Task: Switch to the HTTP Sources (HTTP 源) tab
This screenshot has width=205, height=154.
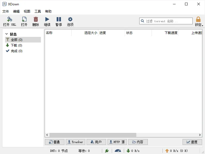Action: click(117, 142)
